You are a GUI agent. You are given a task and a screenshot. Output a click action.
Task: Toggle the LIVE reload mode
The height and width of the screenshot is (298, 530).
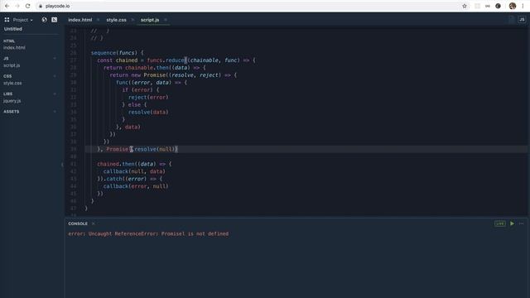[500, 223]
